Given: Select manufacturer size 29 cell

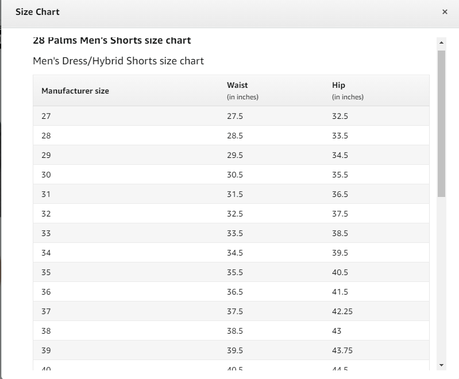Looking at the screenshot, I should click(x=47, y=155).
